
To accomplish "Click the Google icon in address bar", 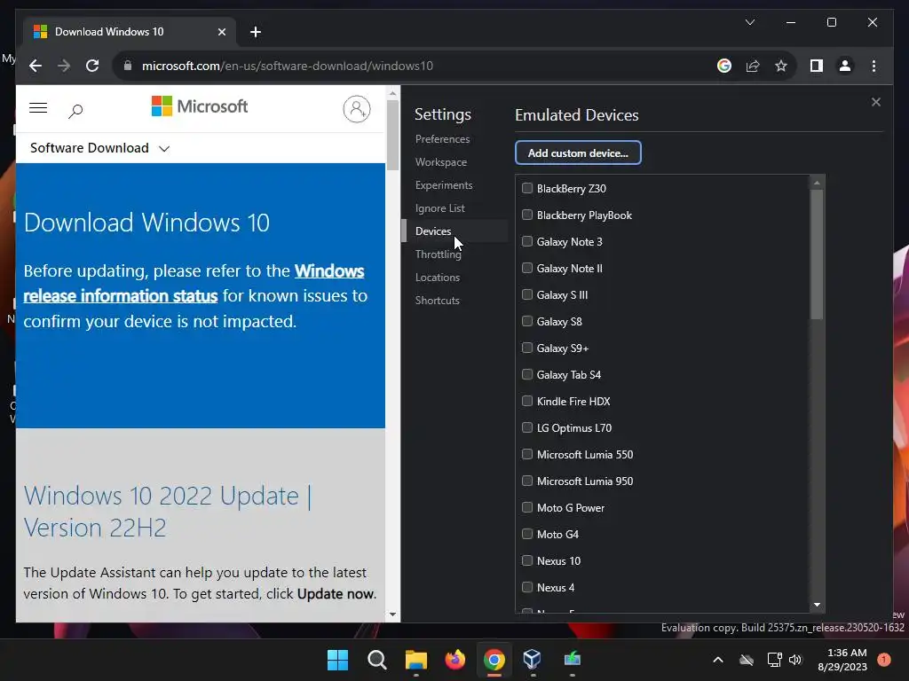I will pyautogui.click(x=724, y=66).
